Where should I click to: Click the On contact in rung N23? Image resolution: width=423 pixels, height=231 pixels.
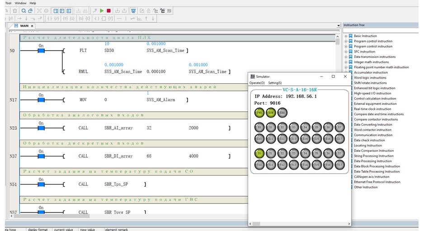click(41, 128)
